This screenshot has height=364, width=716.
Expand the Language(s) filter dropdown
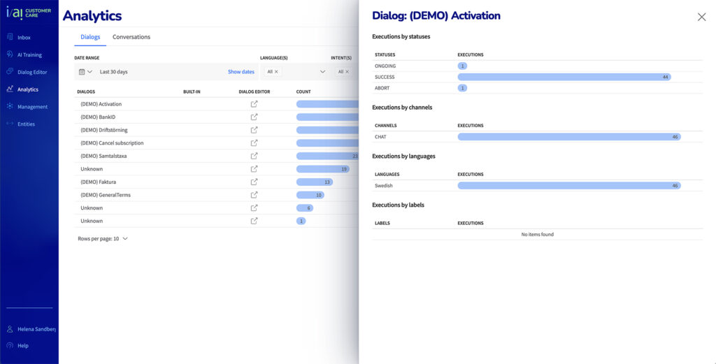[x=322, y=72]
